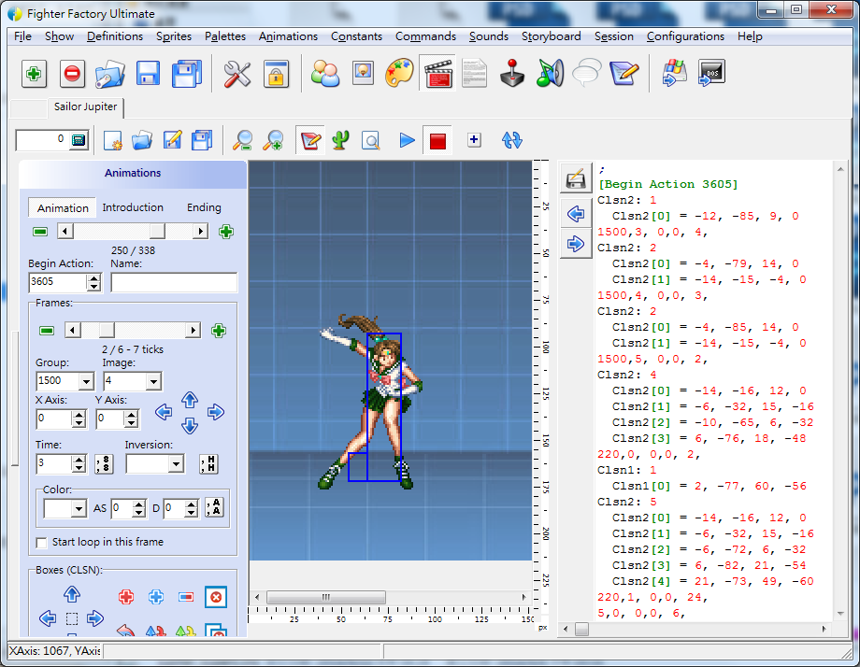This screenshot has width=860, height=667.
Task: Open project using the main toolbar folder icon
Action: coord(109,74)
